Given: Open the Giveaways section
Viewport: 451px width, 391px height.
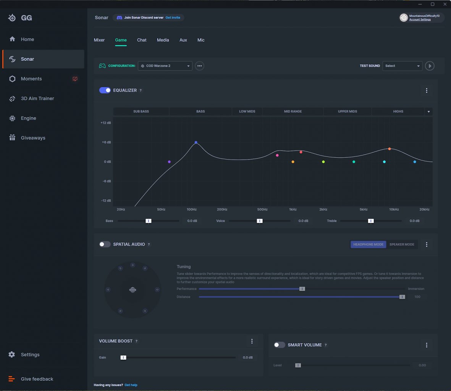Looking at the screenshot, I should [43, 138].
